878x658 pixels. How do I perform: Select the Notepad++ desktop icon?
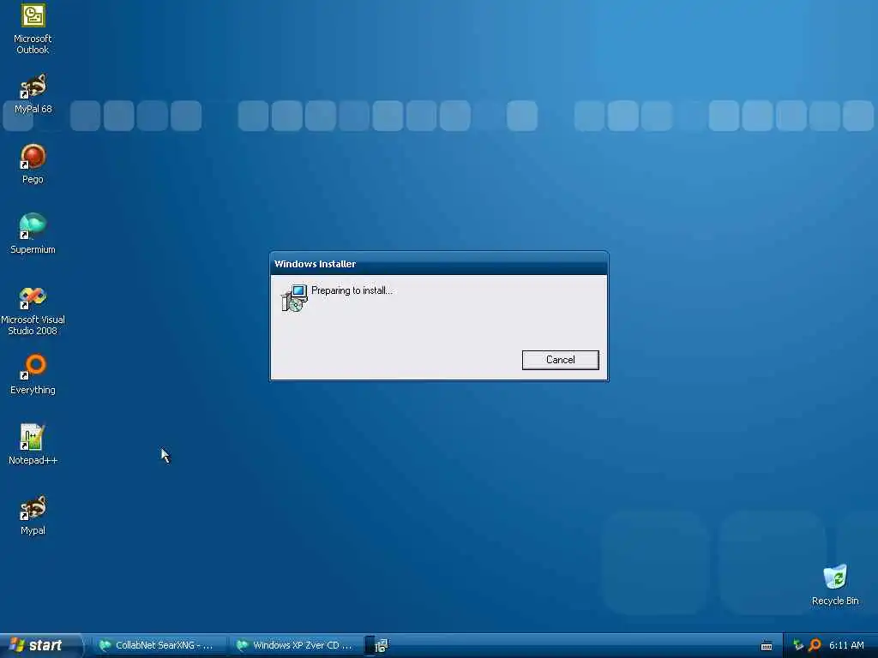33,445
